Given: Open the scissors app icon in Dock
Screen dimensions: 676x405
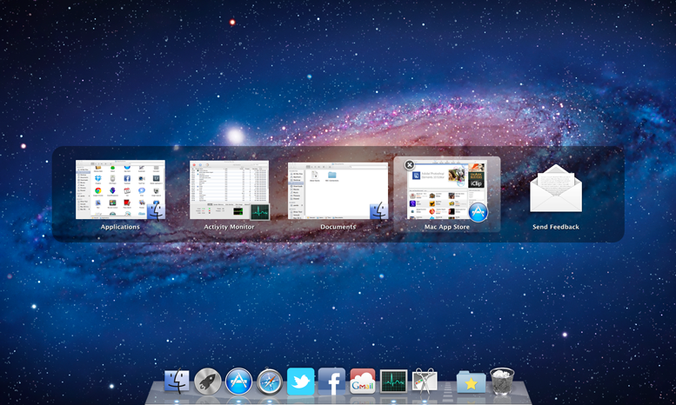Looking at the screenshot, I should (425, 382).
